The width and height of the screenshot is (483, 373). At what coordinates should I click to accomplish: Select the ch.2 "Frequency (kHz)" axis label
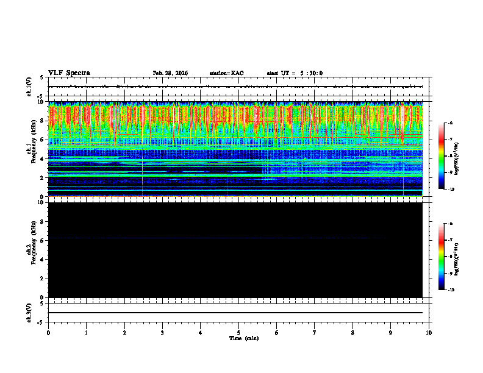(x=34, y=243)
